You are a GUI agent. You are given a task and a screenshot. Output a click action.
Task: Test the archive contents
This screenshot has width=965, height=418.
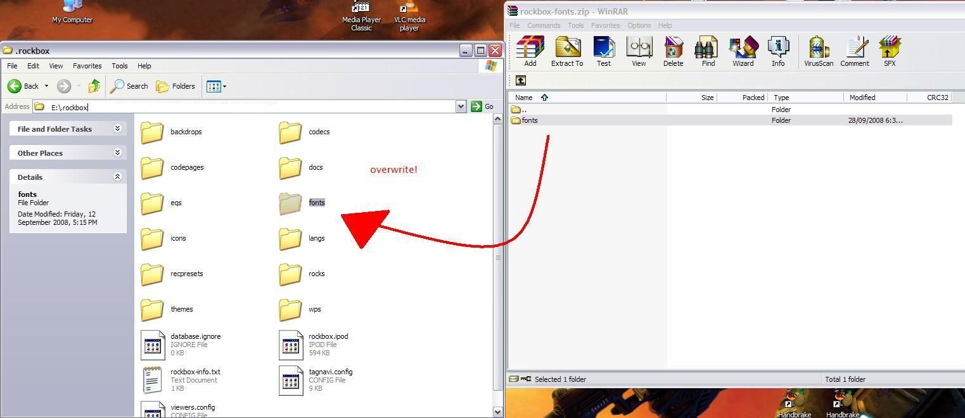pos(603,51)
